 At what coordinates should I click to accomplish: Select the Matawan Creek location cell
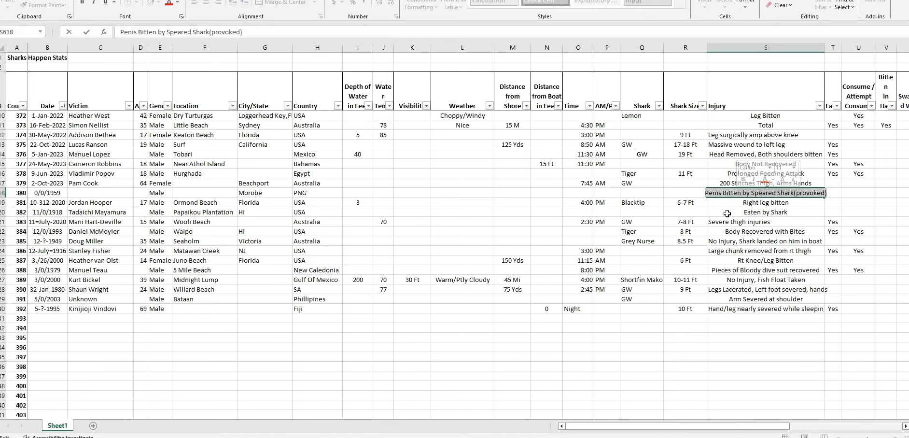(205, 251)
